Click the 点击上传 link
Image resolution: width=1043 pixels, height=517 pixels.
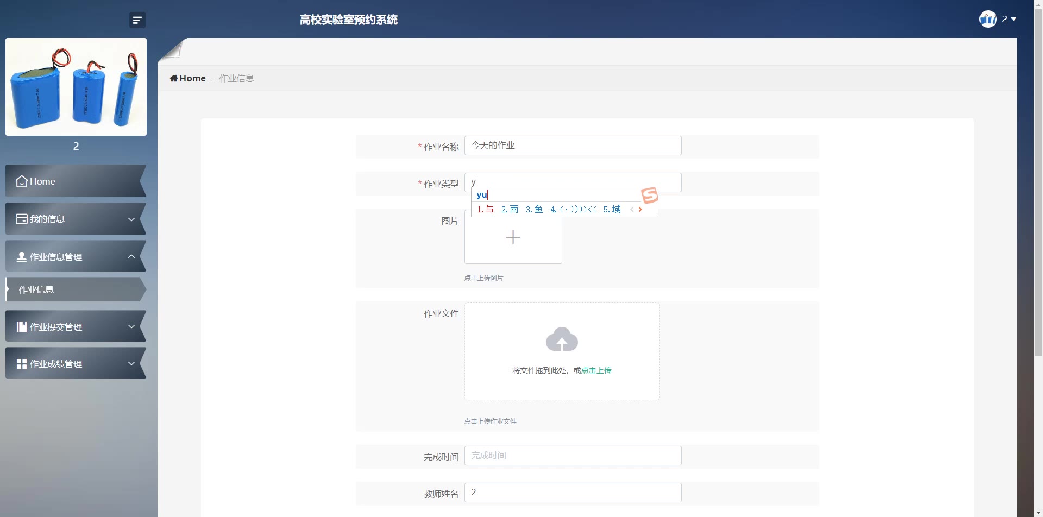(596, 370)
